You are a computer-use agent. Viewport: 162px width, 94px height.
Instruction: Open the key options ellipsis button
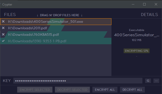click(156, 81)
